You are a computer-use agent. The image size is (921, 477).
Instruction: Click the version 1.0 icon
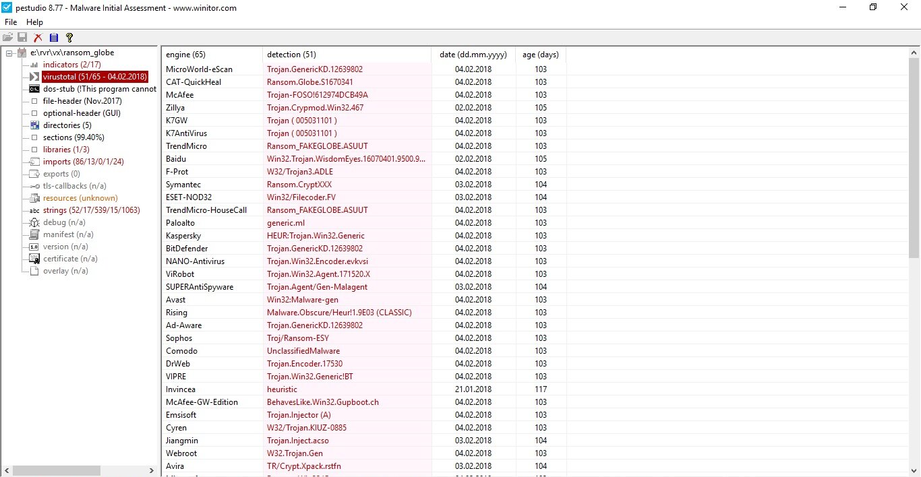[x=34, y=247]
